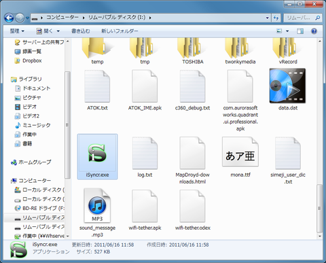Open Dropbox in the navigation pane

(28, 60)
